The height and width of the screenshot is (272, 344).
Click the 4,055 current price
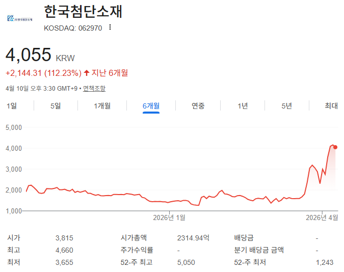point(29,55)
